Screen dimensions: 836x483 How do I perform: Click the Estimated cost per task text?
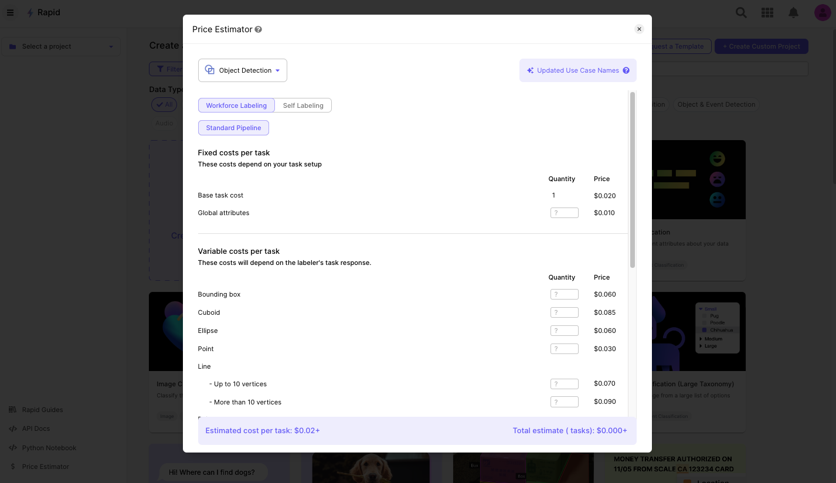coord(263,430)
